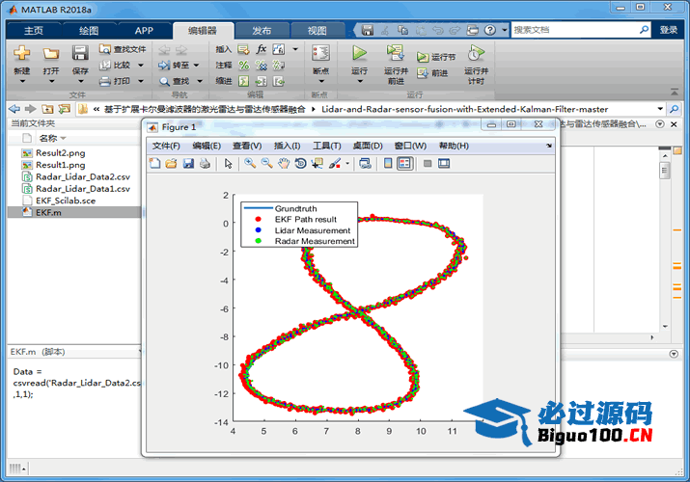This screenshot has height=482, width=690.
Task: Open the Figure 1 Tools (工具) menu
Action: (326, 146)
